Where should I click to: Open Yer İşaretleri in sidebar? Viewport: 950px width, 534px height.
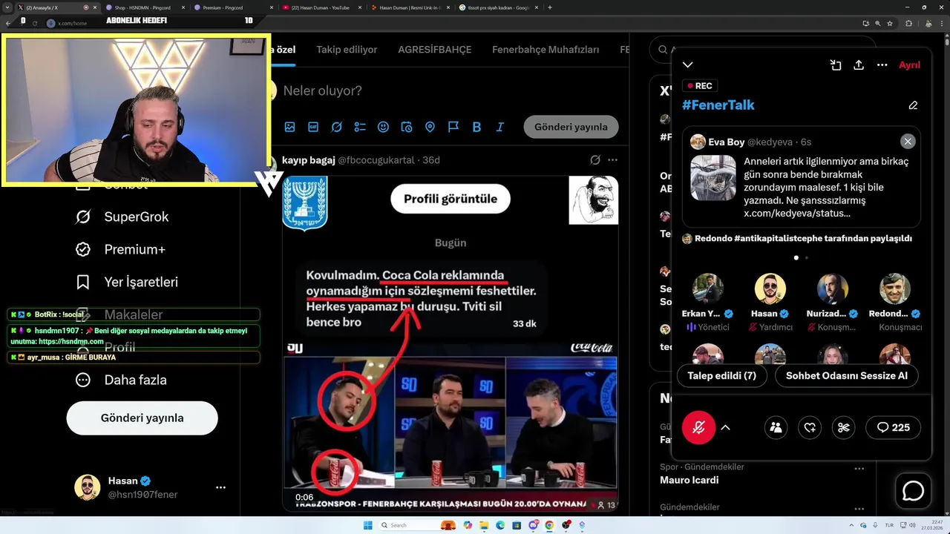pyautogui.click(x=126, y=282)
